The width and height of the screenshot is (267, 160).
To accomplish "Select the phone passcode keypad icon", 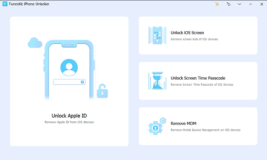I will [157, 35].
